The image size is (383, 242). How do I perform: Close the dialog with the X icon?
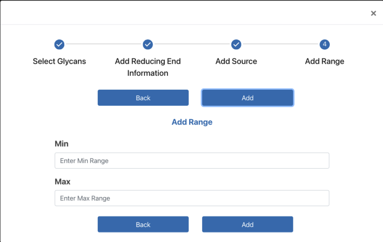point(373,13)
